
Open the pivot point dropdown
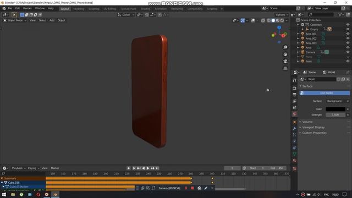coord(140,15)
